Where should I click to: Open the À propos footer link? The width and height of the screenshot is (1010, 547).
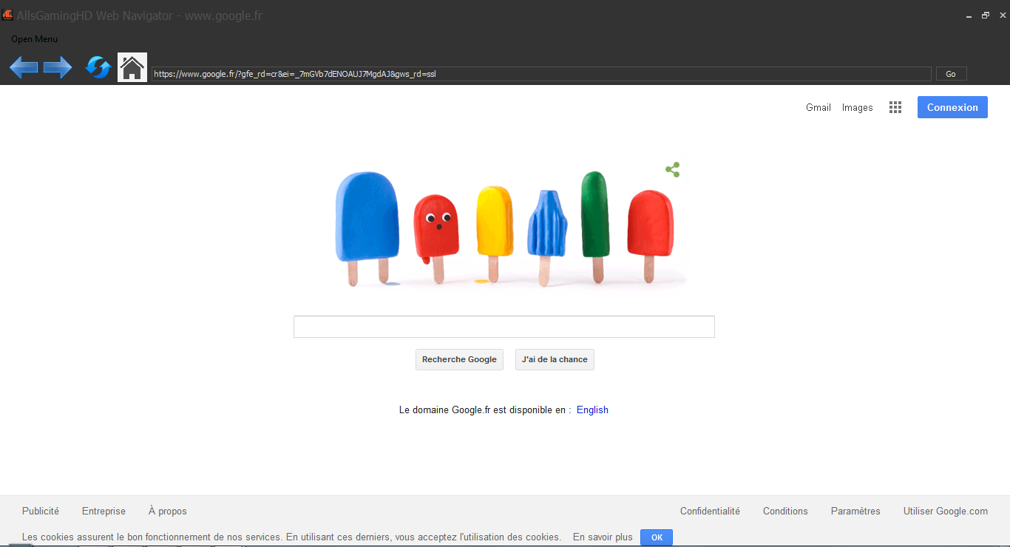(168, 511)
